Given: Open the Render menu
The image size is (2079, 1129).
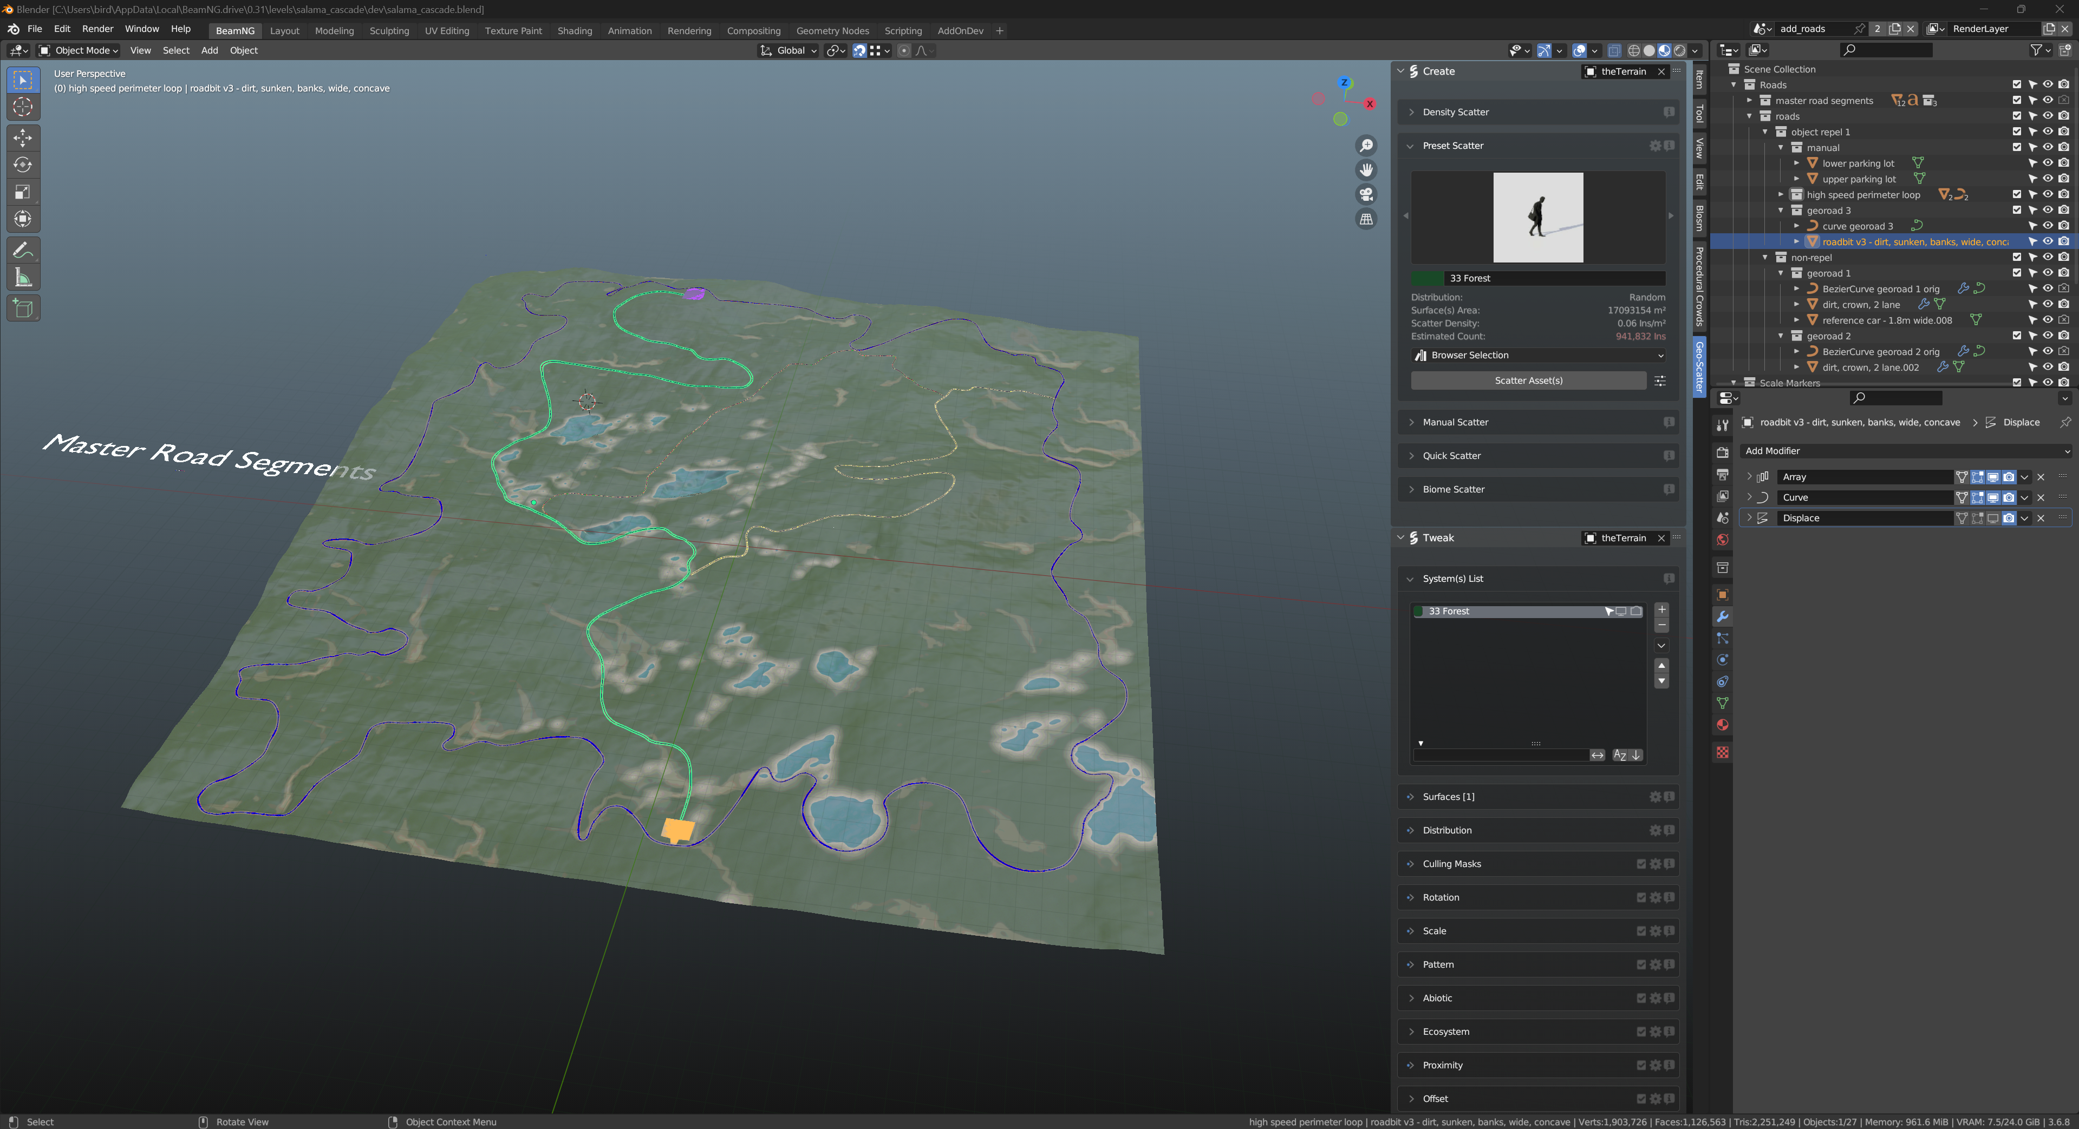Looking at the screenshot, I should [x=97, y=29].
